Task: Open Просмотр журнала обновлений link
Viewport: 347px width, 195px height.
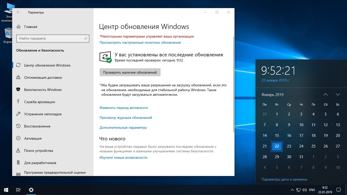Action: pos(126,118)
